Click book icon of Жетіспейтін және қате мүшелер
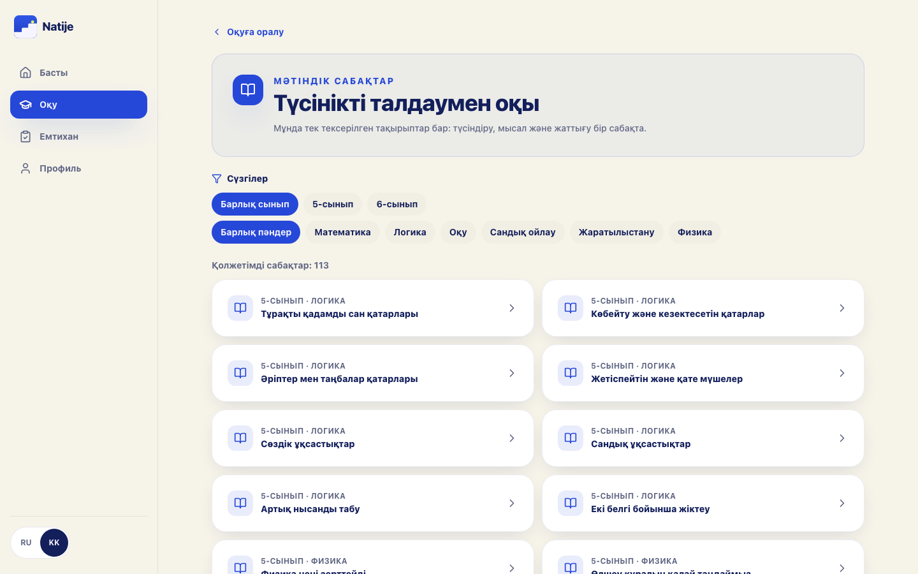Image resolution: width=918 pixels, height=574 pixels. click(571, 373)
